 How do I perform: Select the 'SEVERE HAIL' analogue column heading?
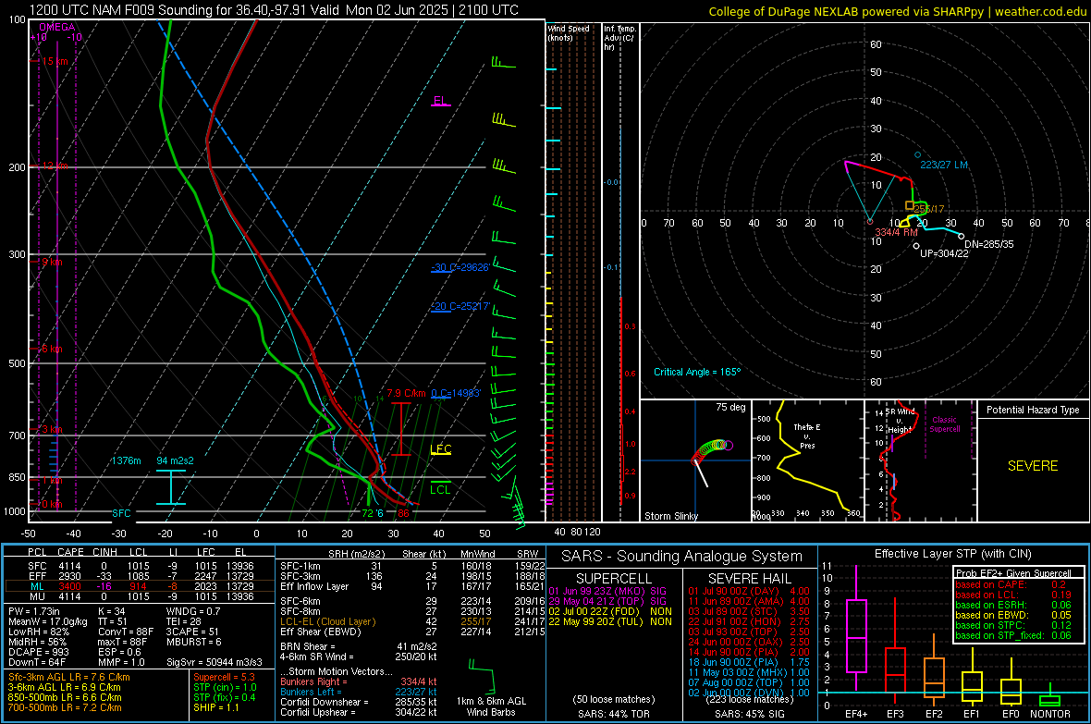point(749,579)
